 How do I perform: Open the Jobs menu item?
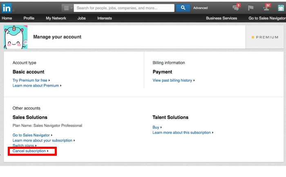click(82, 18)
